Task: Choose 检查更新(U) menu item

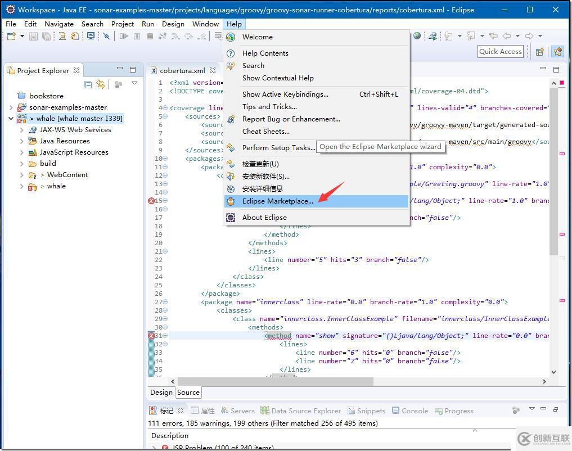Action: (x=316, y=164)
